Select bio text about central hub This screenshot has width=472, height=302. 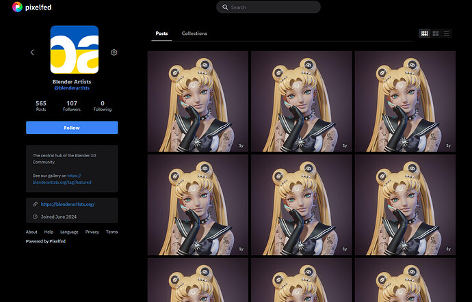tap(64, 159)
